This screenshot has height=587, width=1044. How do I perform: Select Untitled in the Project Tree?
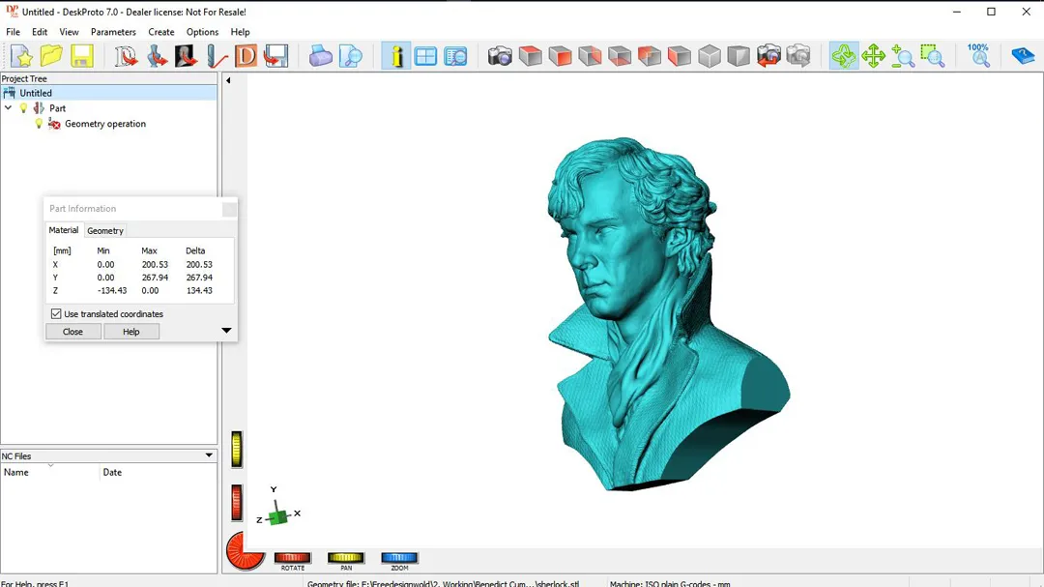point(36,93)
